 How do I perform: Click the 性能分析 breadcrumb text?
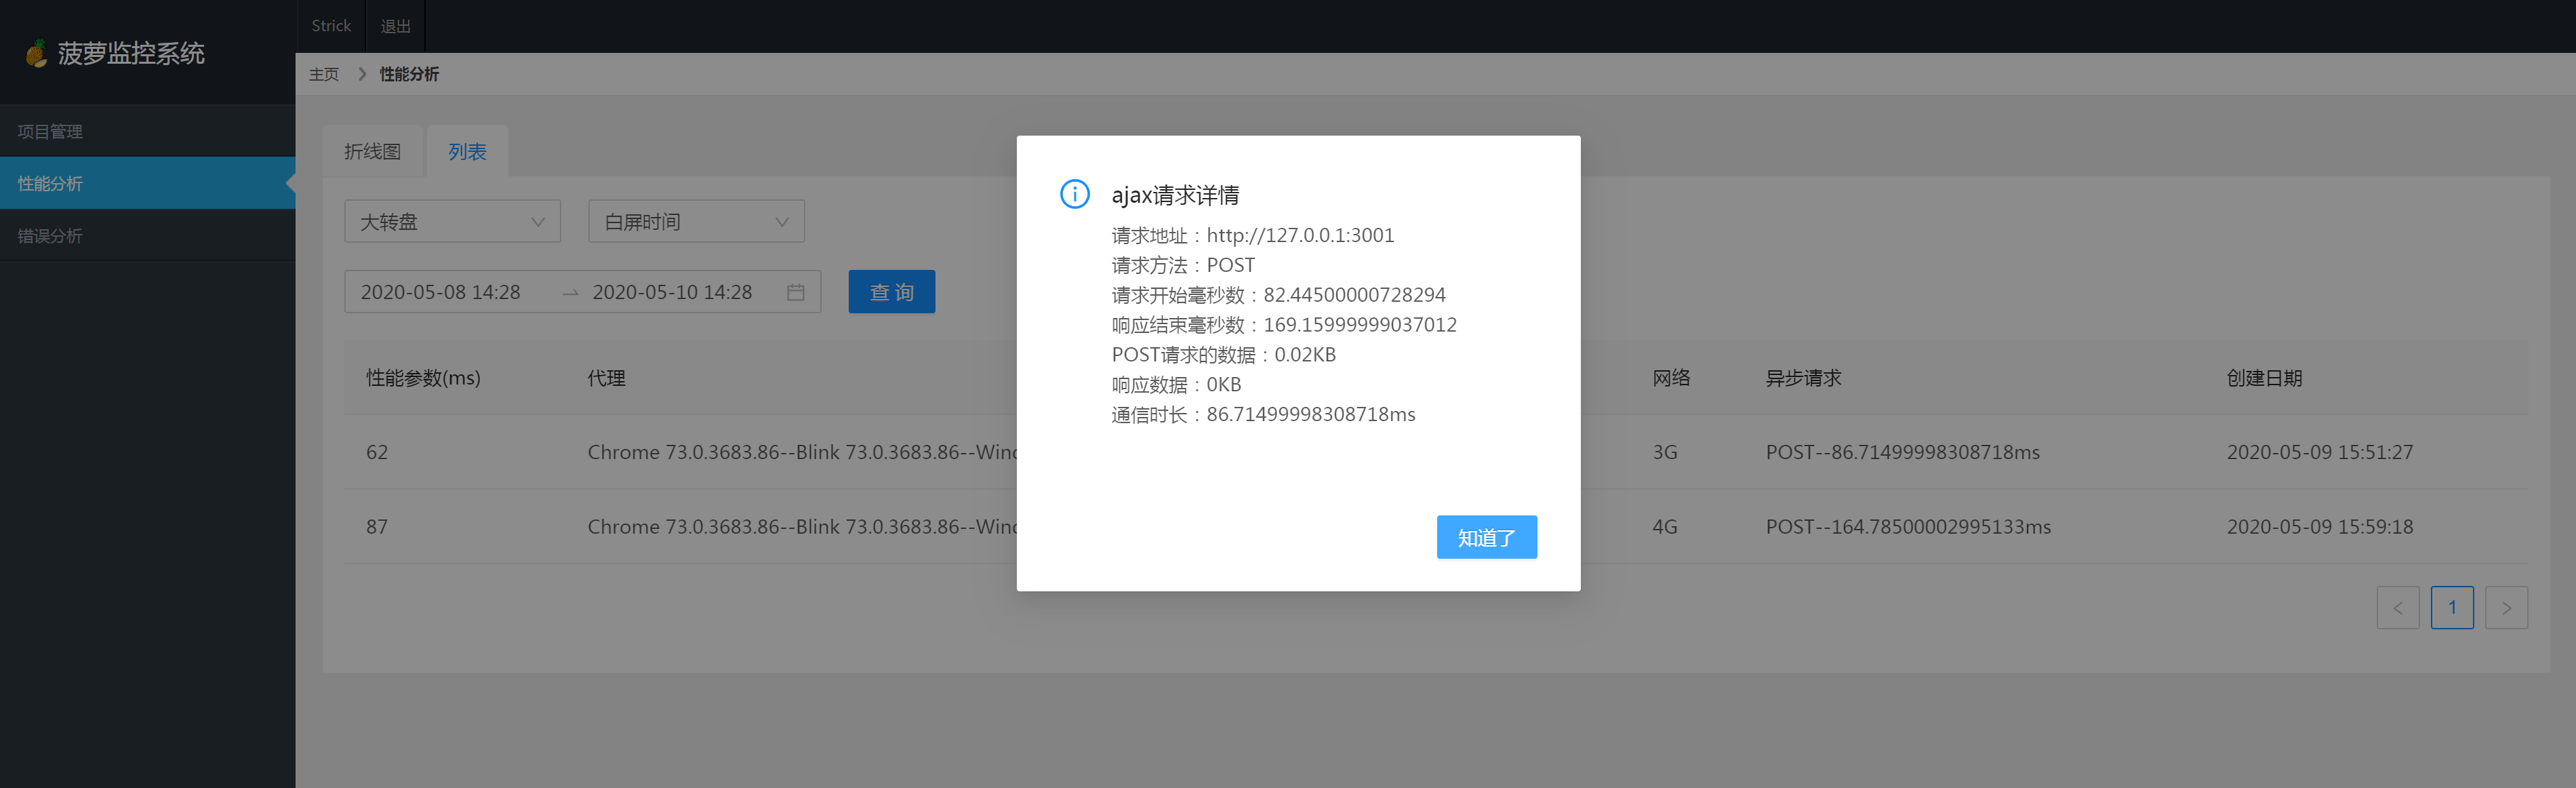(x=409, y=74)
